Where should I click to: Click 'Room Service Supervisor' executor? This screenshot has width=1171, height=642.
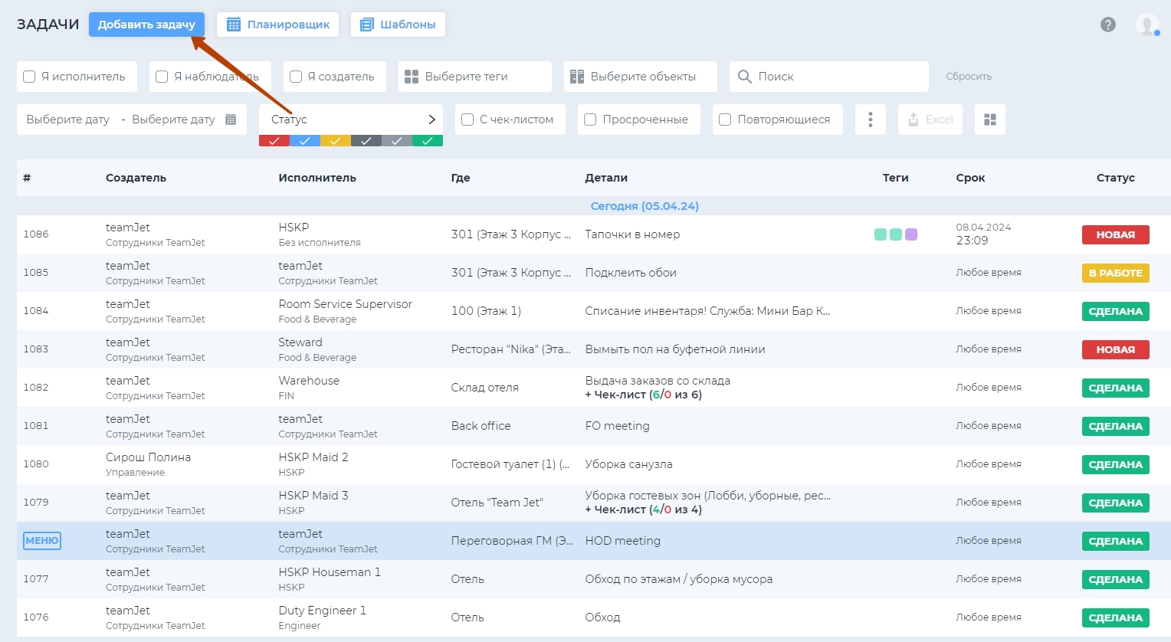[x=345, y=304]
